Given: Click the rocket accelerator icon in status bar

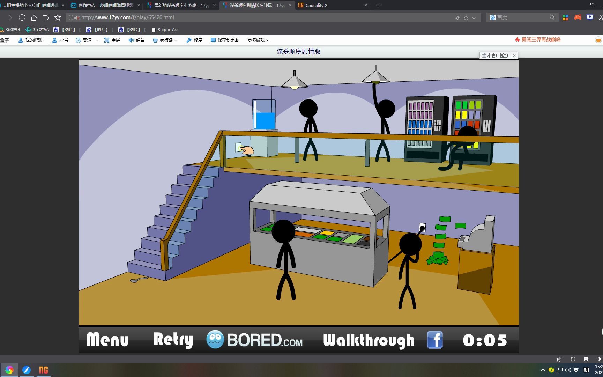Looking at the screenshot, I should [x=559, y=359].
